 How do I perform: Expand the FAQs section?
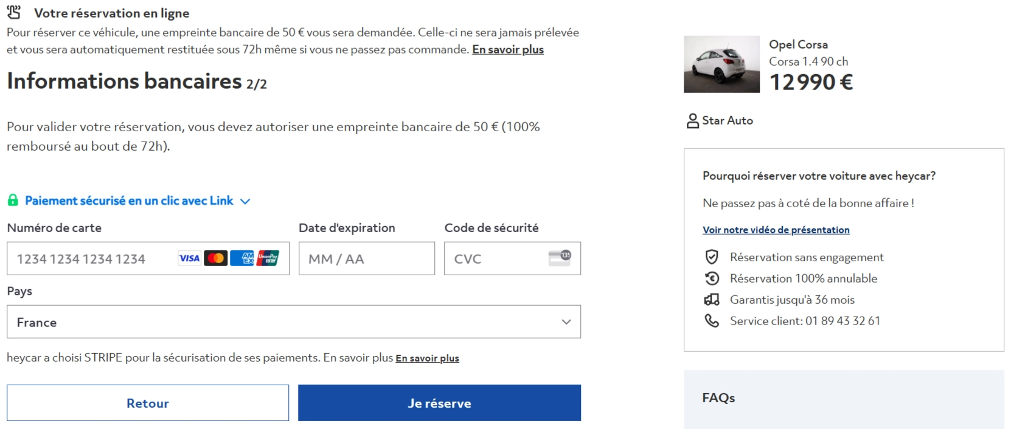pos(844,399)
